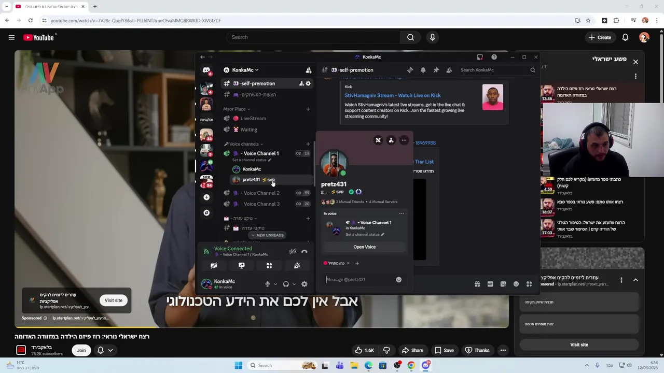Join Waiting voice channel
Screen dimensions: 664x373
point(268,130)
